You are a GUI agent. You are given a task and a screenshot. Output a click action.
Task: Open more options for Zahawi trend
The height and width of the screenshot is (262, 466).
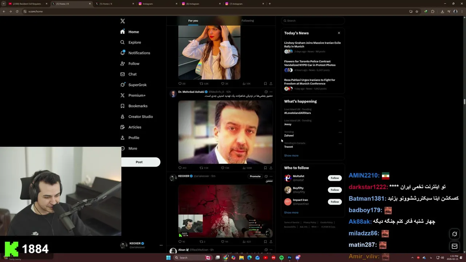point(340,132)
